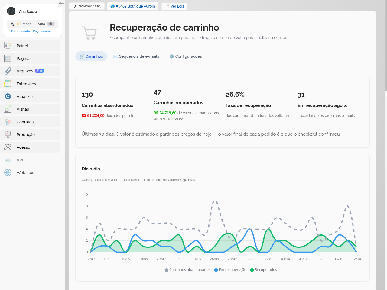Screen dimensions: 387x290
Task: Click the shopping cart header icon
Action: (x=89, y=33)
